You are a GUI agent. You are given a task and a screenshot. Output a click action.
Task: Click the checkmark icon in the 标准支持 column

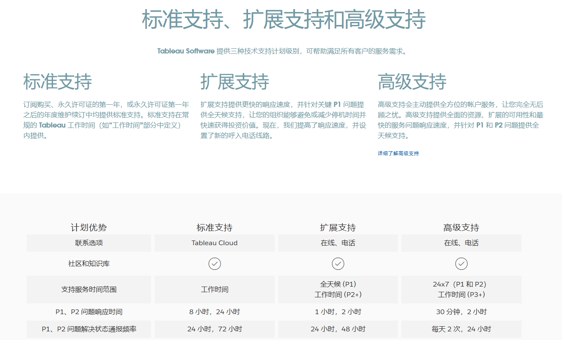click(214, 264)
